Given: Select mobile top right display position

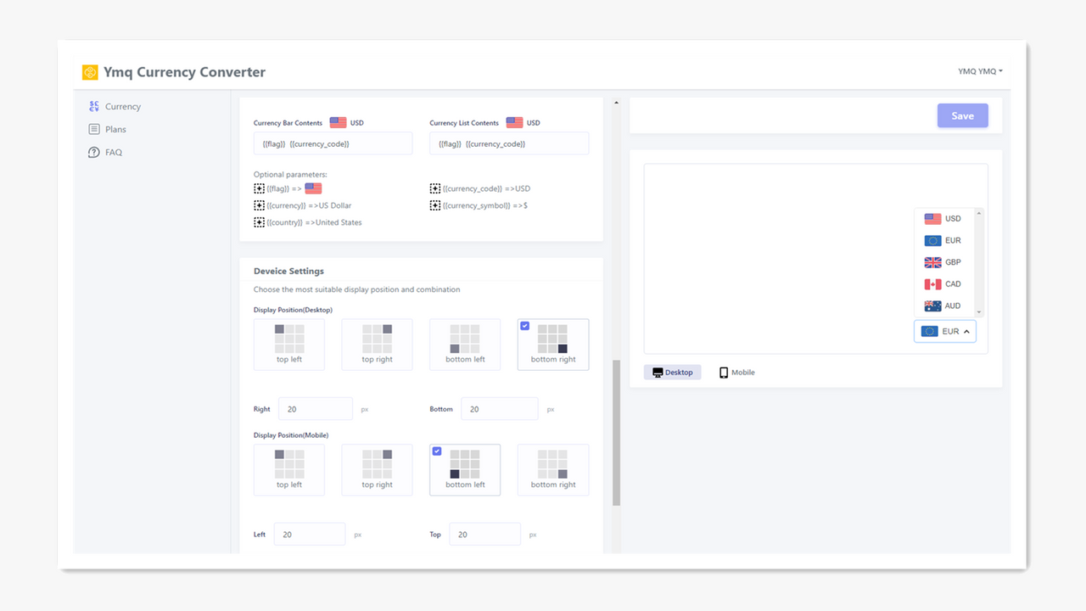Looking at the screenshot, I should [378, 470].
